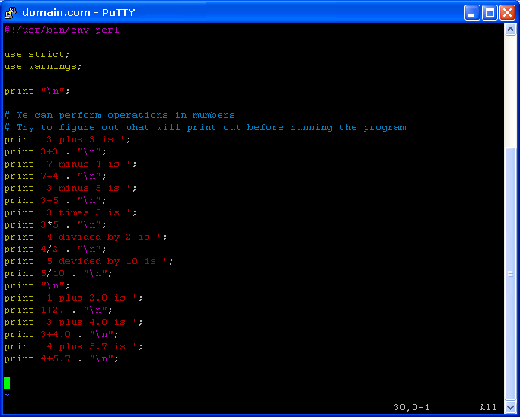This screenshot has width=520, height=417.
Task: Click the 'use strict;' line
Action: point(37,54)
